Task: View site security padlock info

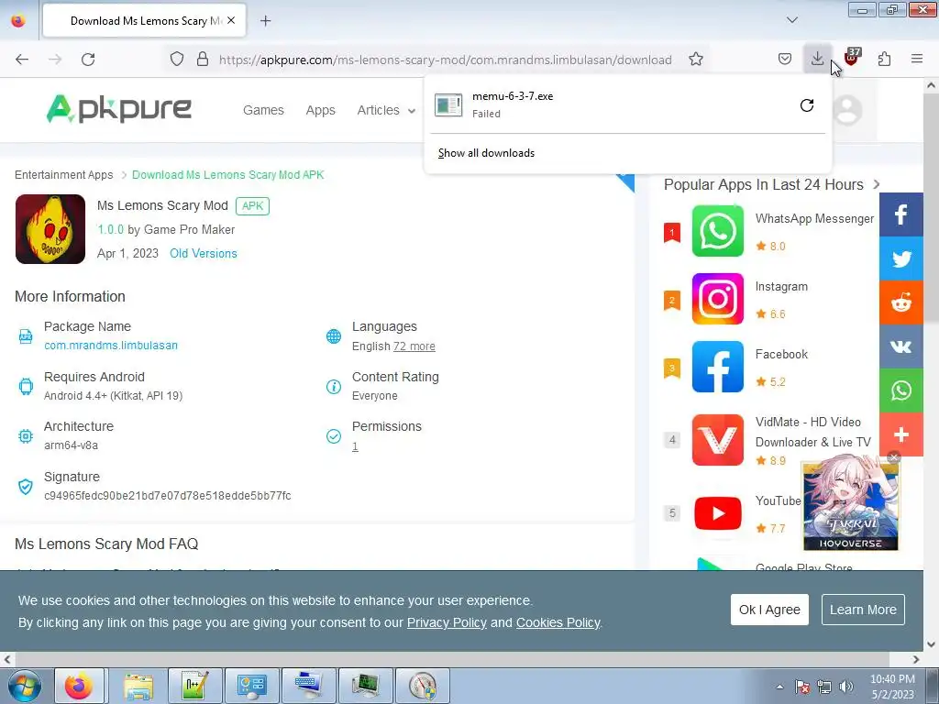Action: [203, 60]
